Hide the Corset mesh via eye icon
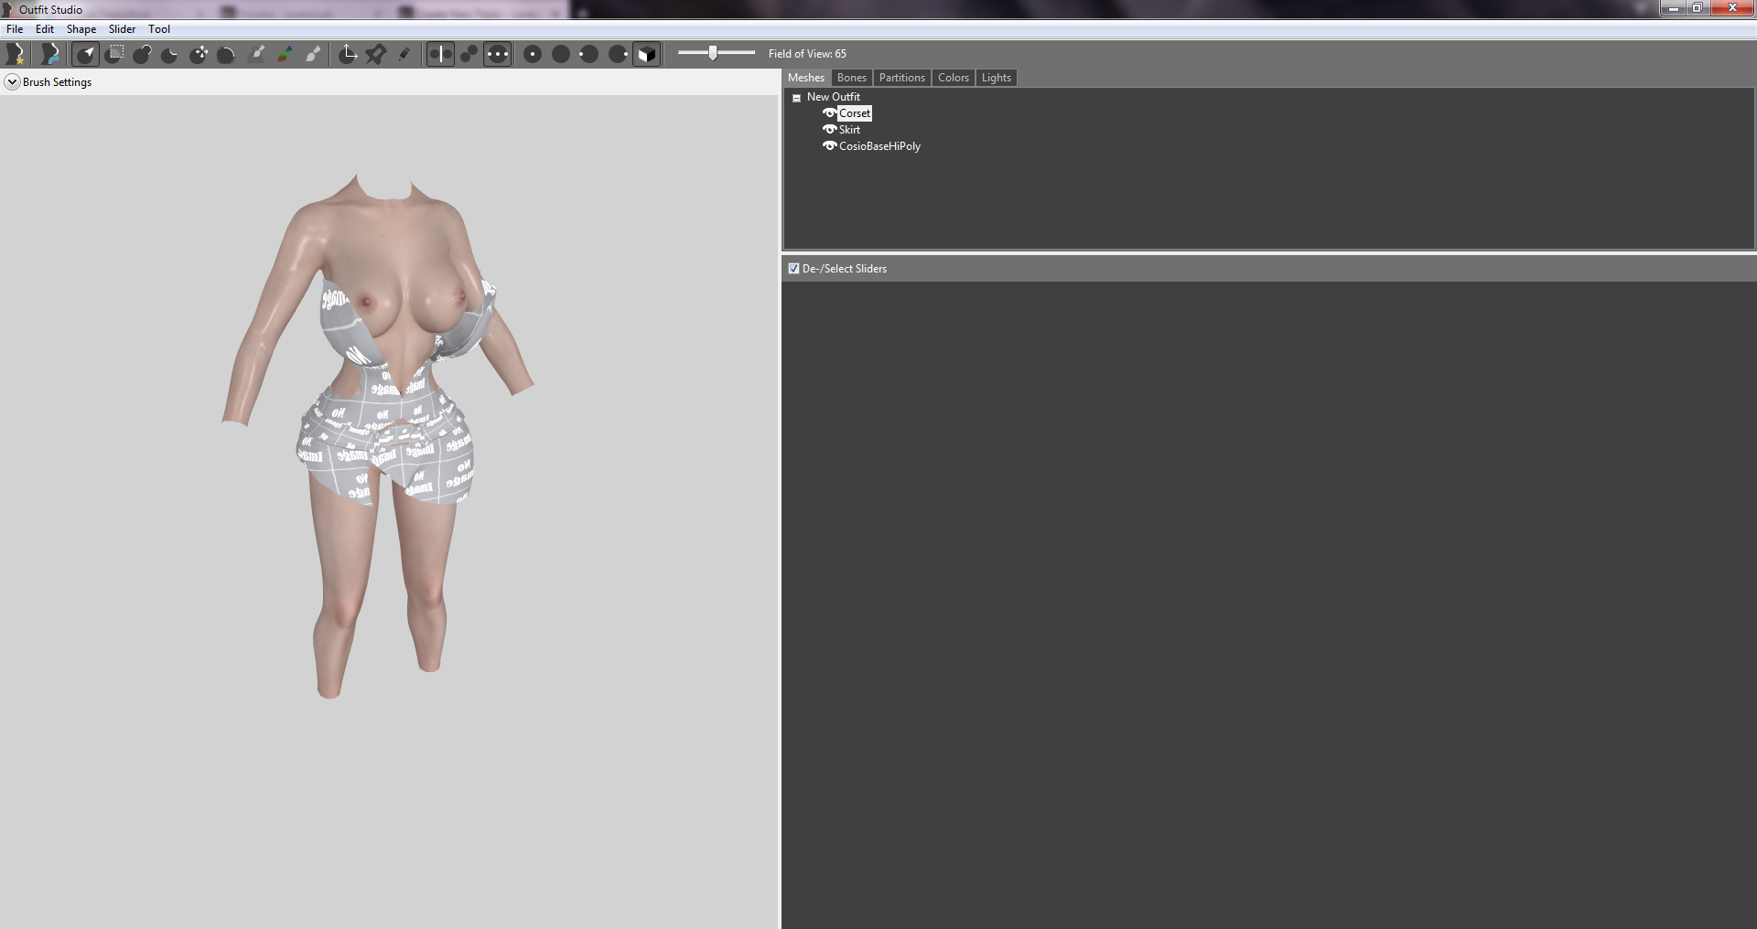1757x929 pixels. (829, 113)
